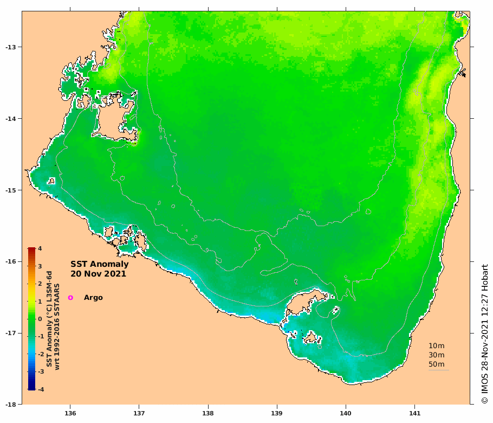Click the color bar label '0'
The width and height of the screenshot is (493, 423).
[40, 319]
